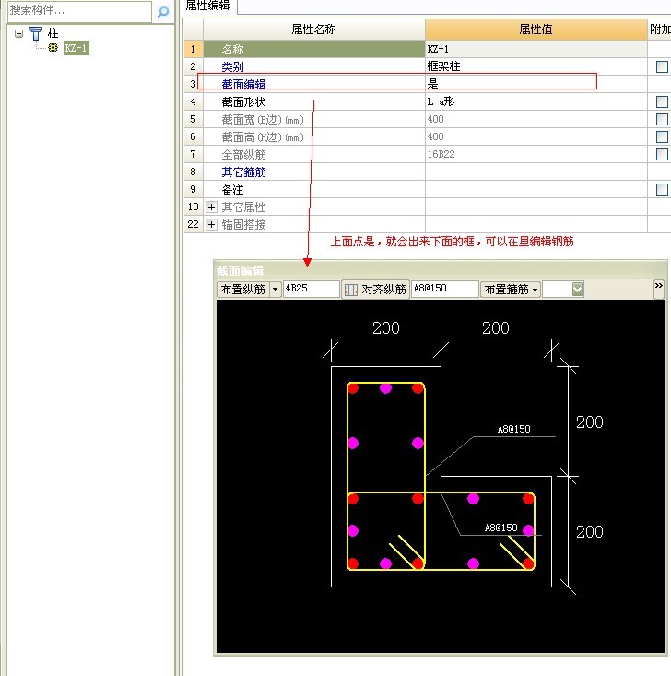671x676 pixels.
Task: Click the 截面编辑 panel title bar
Action: point(440,270)
